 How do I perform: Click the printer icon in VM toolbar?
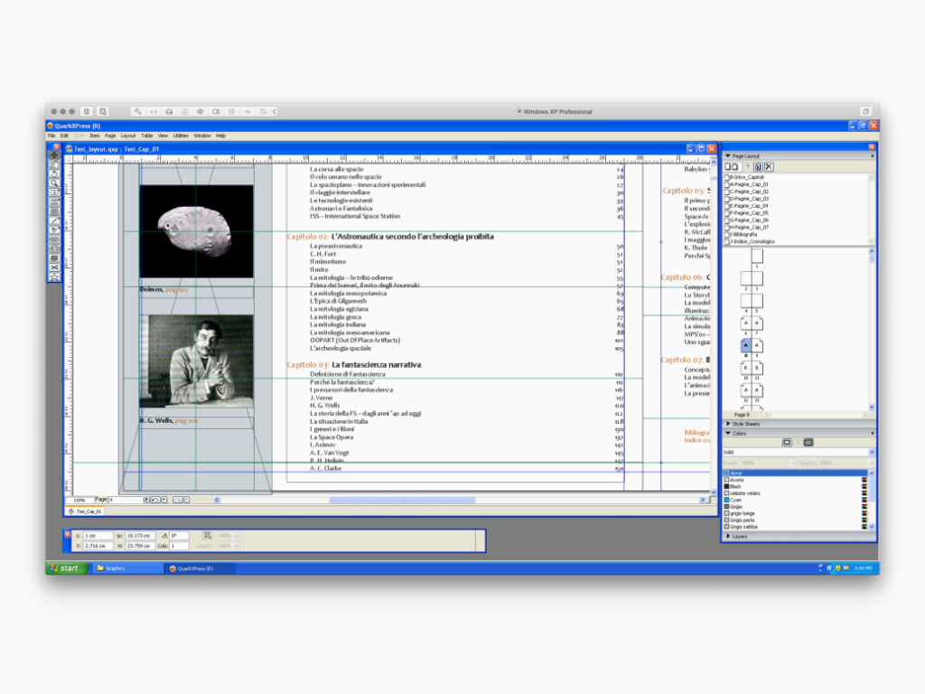(169, 111)
